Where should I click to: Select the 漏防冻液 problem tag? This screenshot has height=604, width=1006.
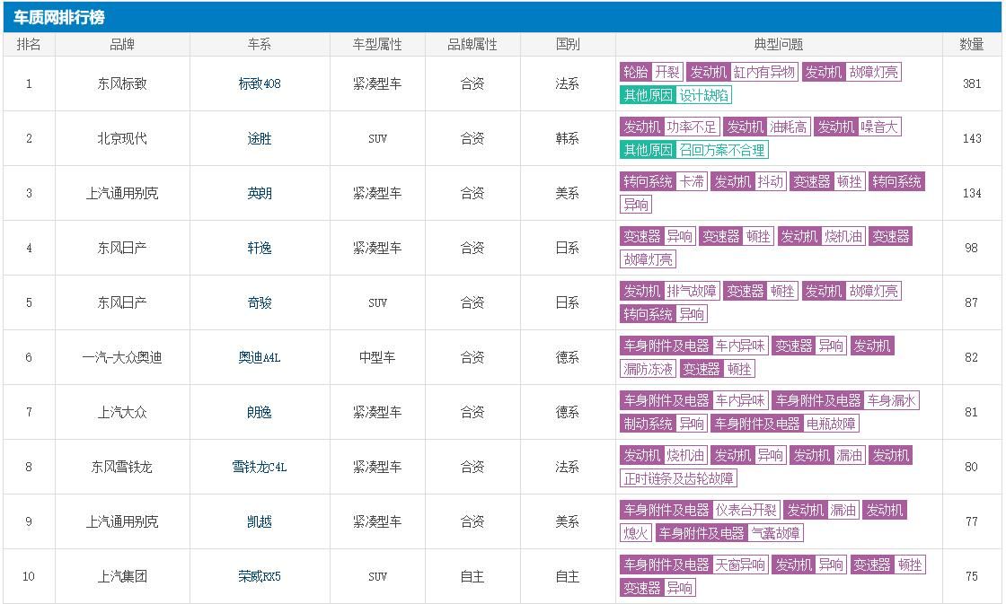[648, 369]
